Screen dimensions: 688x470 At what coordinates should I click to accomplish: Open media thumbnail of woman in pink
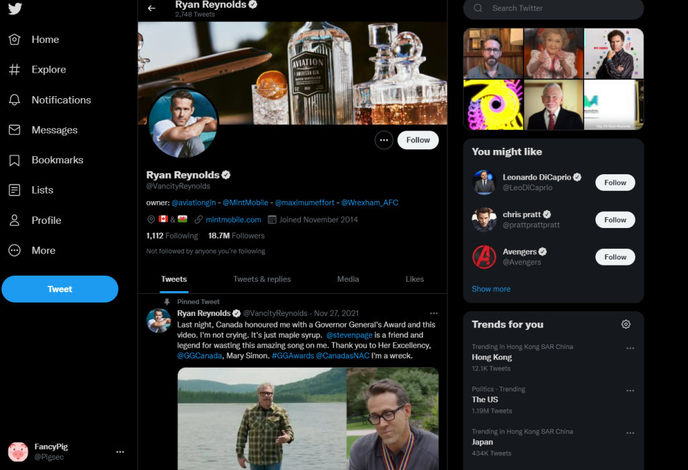(x=554, y=54)
